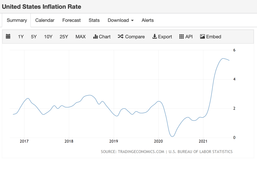Select MAX time range
This screenshot has width=257, height=172.
(x=80, y=37)
